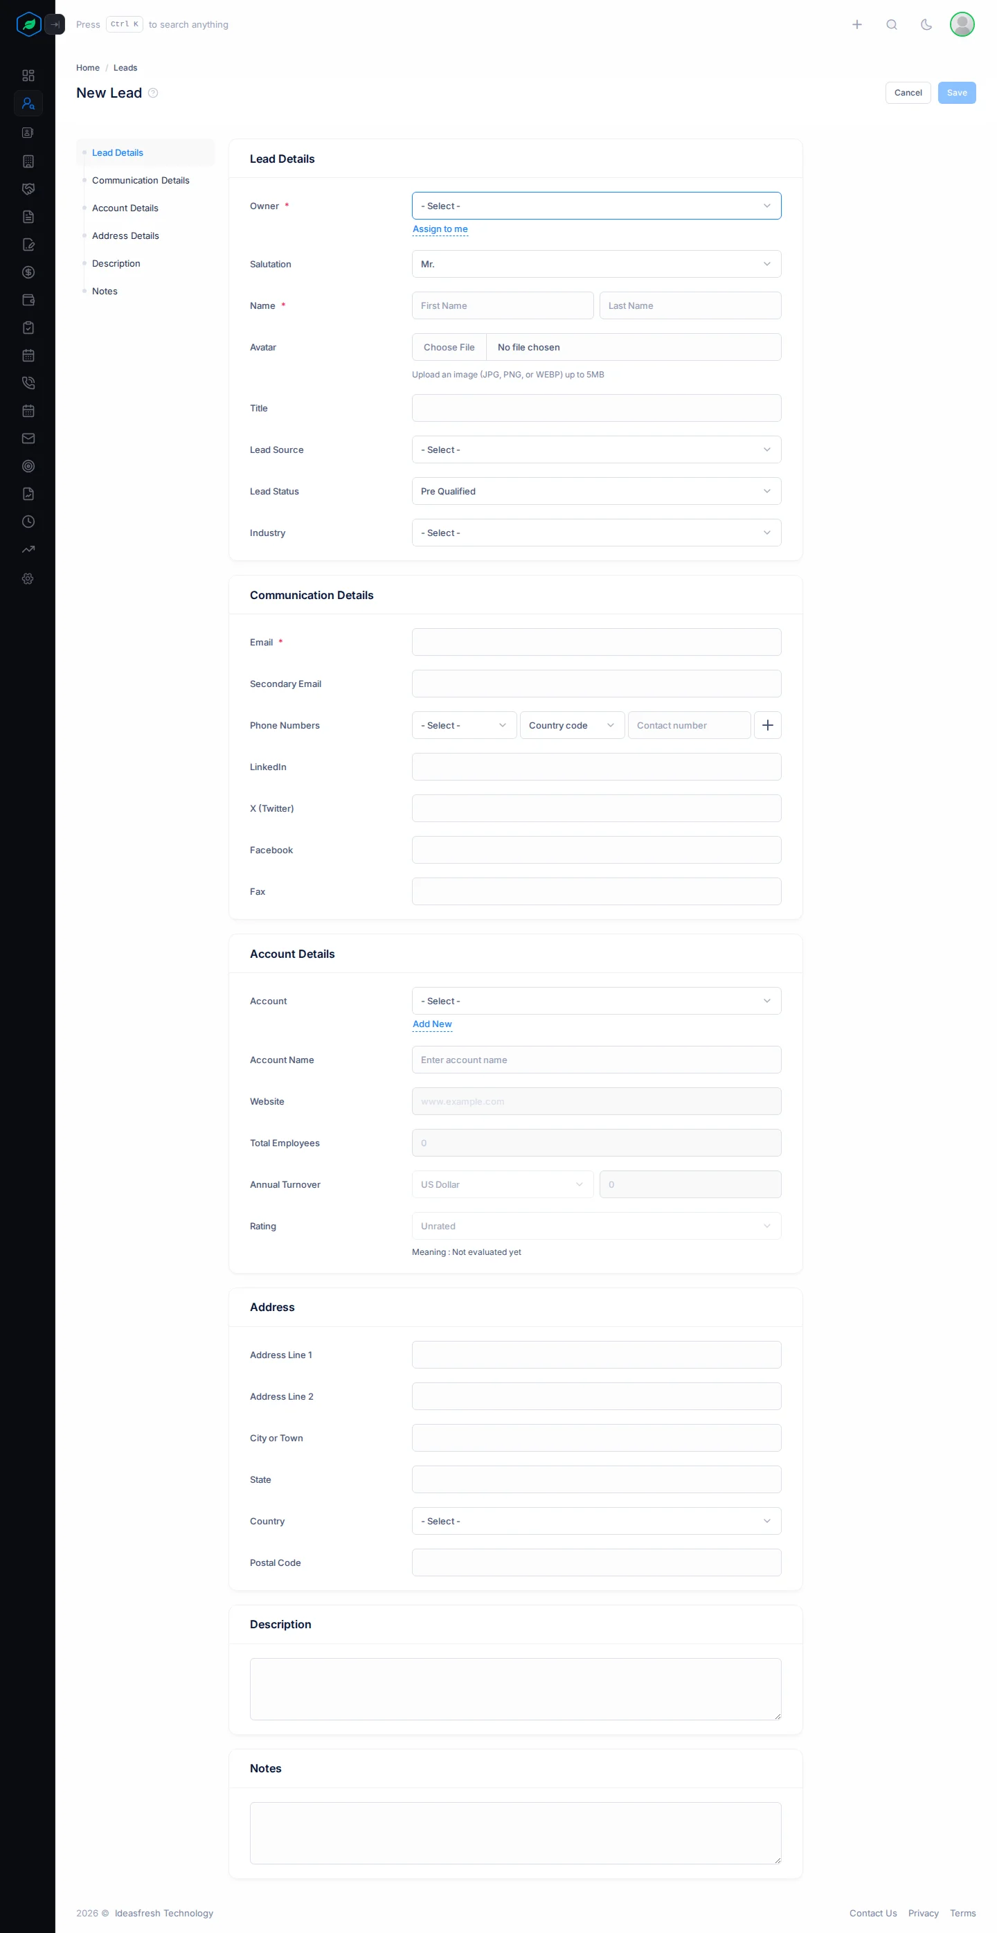Screen dimensions: 997x1933
Task: Click the Email input field
Action: pos(596,642)
